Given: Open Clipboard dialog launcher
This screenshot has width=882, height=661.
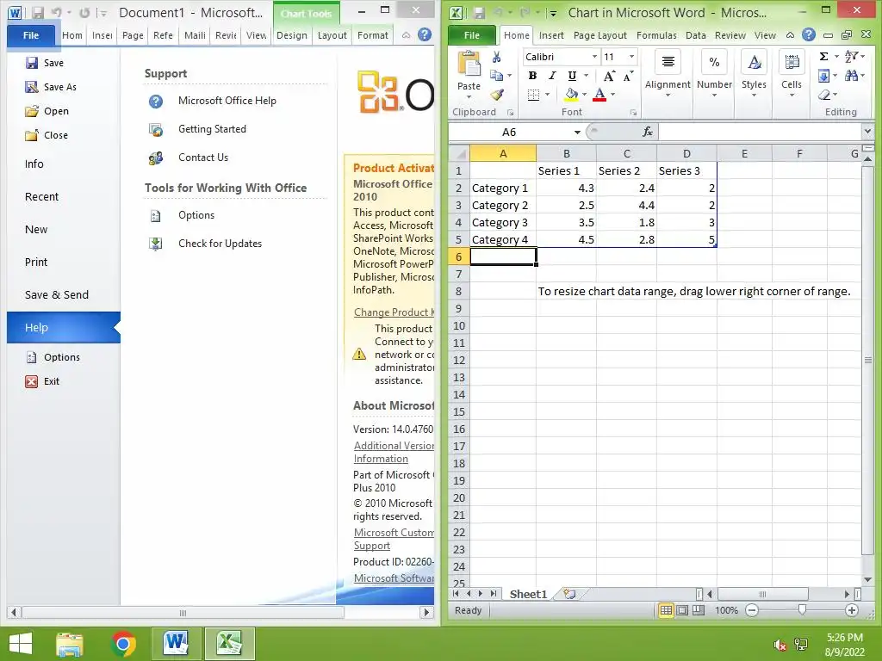Looking at the screenshot, I should 510,113.
